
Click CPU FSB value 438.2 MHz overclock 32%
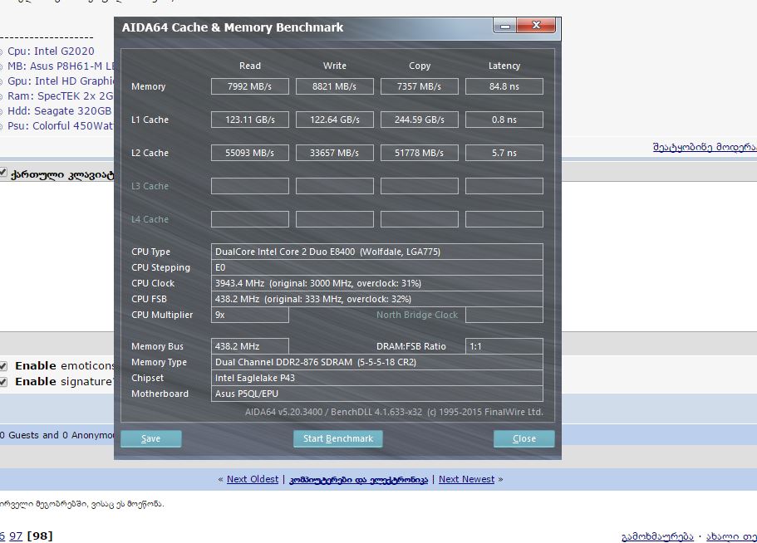coord(377,299)
